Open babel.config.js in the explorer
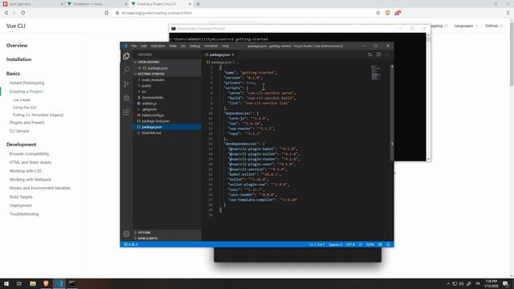 point(167,116)
